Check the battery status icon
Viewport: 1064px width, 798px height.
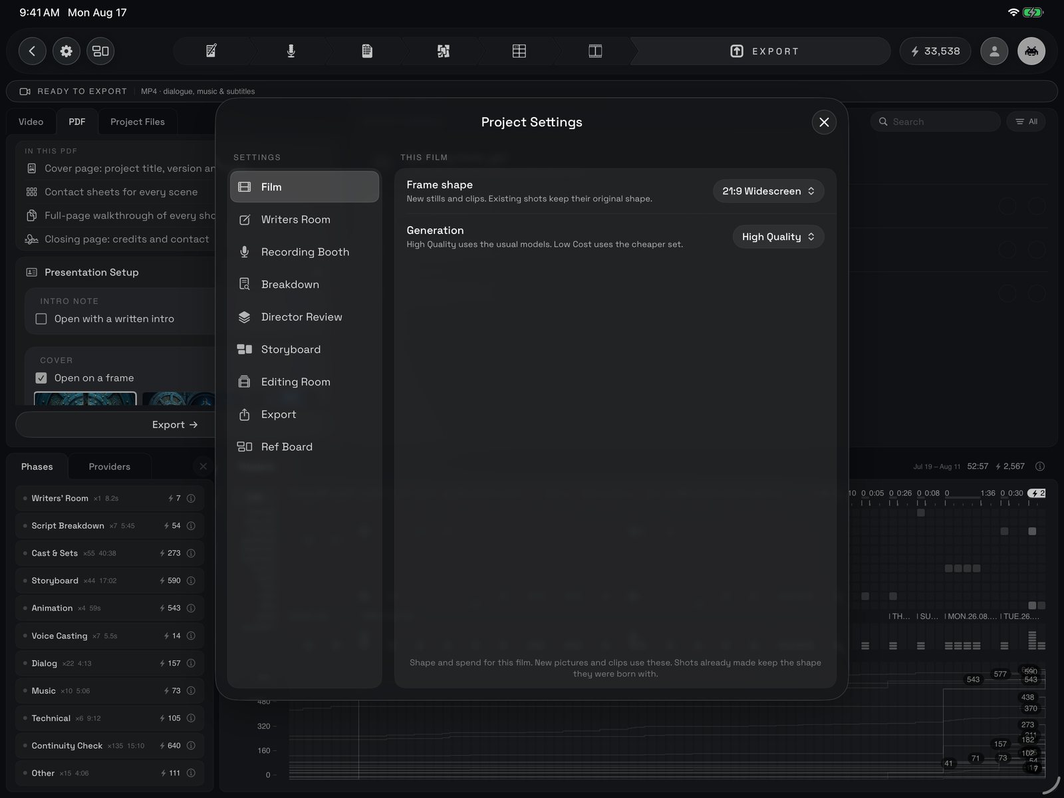(x=1033, y=13)
